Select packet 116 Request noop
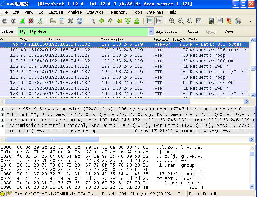257x197 pixels. (125, 55)
